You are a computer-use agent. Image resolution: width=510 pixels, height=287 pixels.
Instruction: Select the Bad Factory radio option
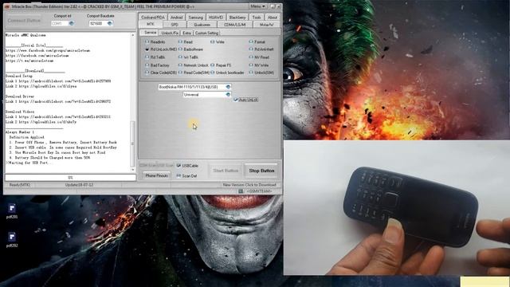tap(147, 65)
